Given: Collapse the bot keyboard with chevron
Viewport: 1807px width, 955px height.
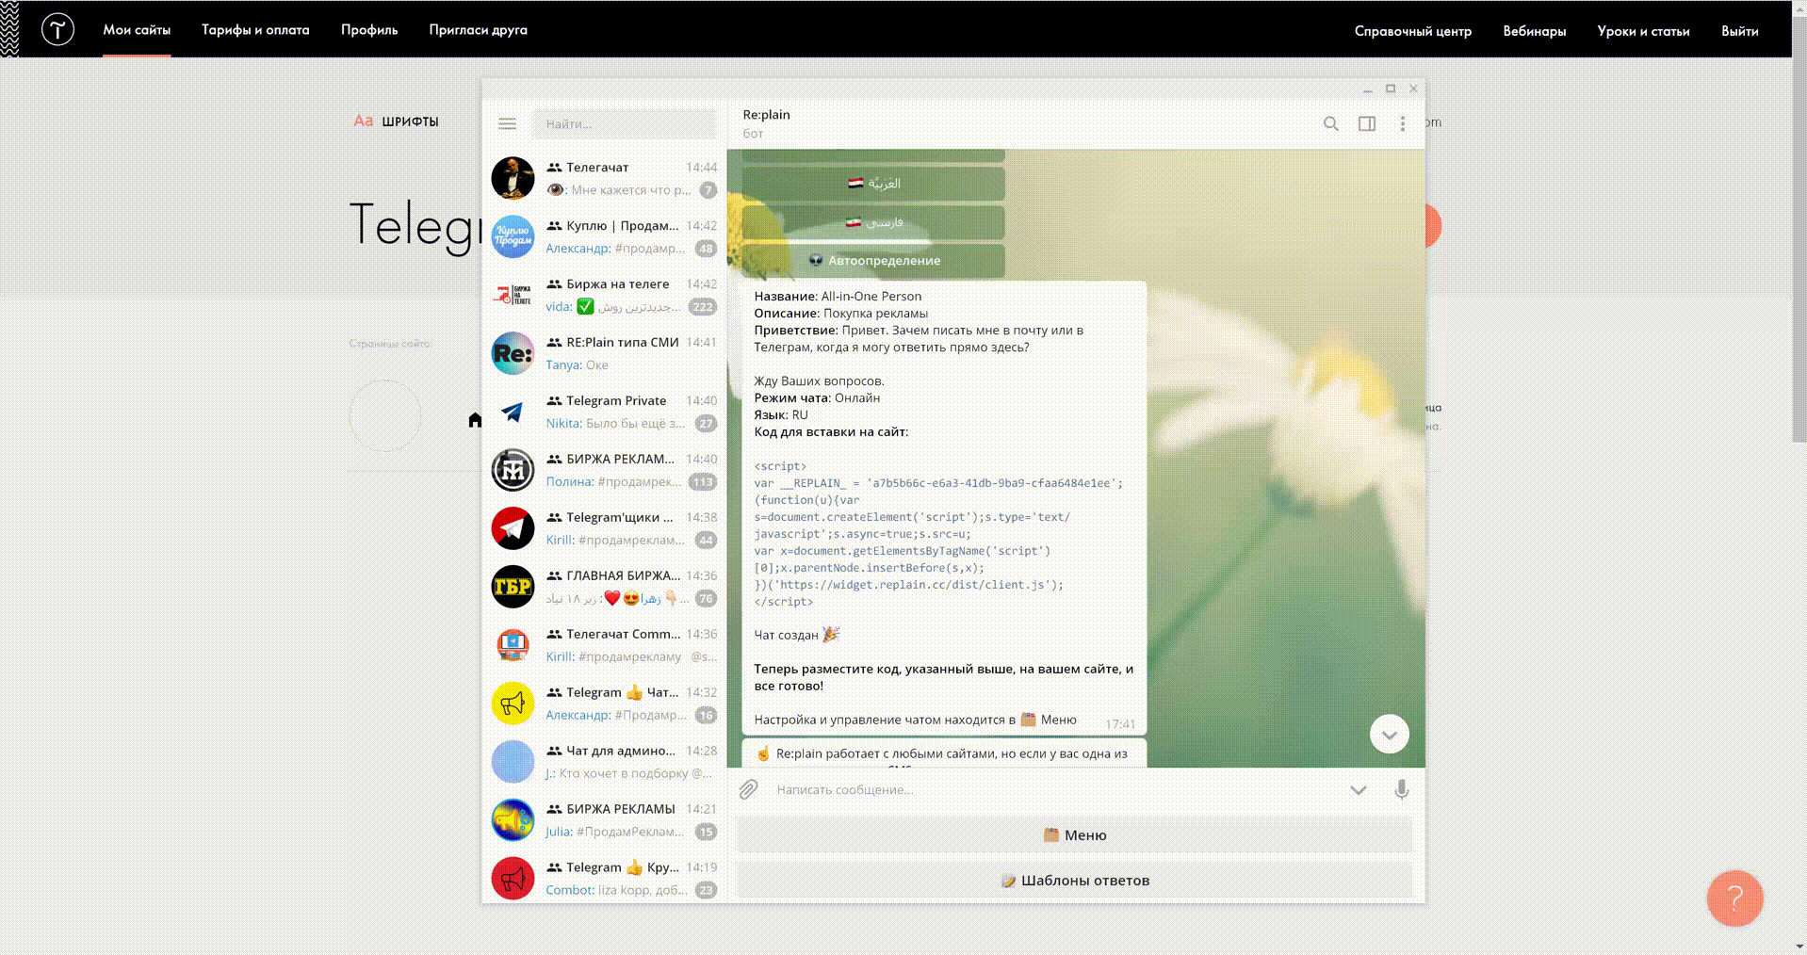Looking at the screenshot, I should (x=1358, y=789).
